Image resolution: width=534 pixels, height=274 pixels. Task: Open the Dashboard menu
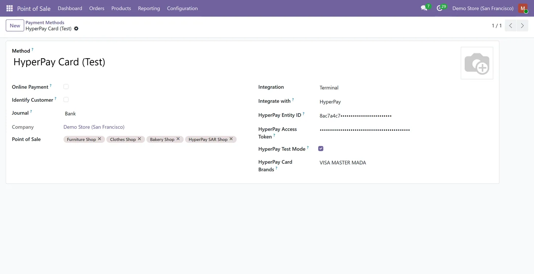click(70, 8)
